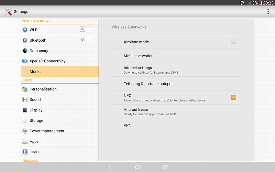
Task: Open Internet settings option
Action: 176,70
